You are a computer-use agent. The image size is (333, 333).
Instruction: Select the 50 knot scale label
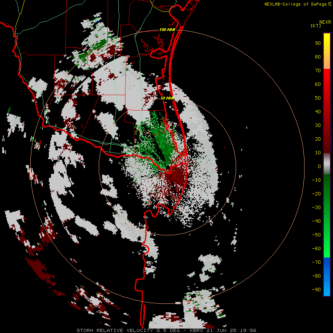click(x=318, y=98)
